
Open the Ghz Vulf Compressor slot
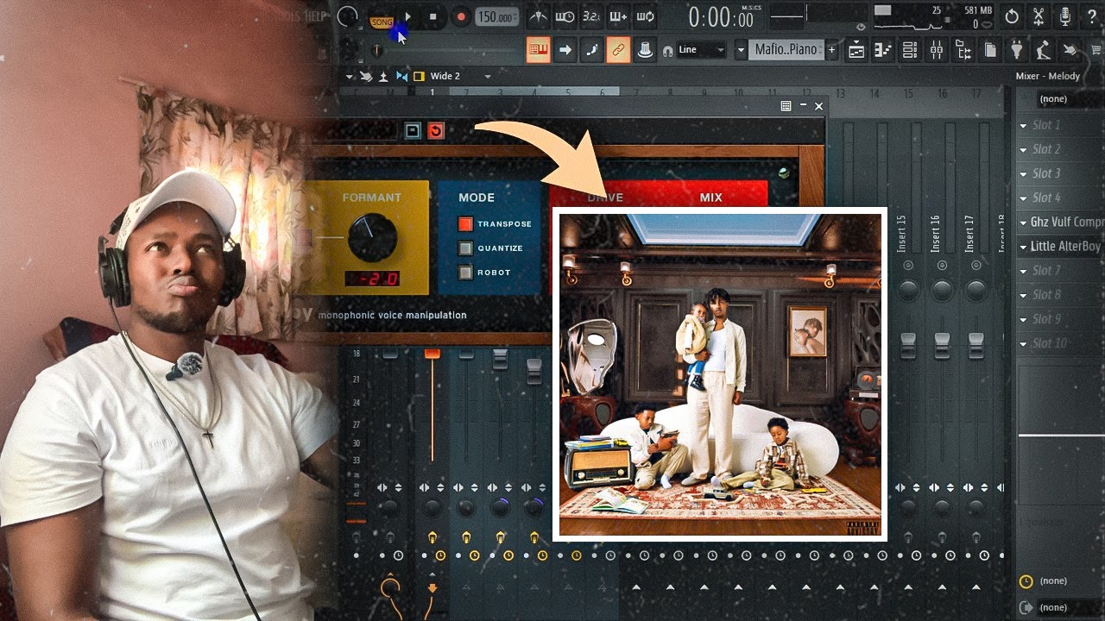click(x=1060, y=222)
